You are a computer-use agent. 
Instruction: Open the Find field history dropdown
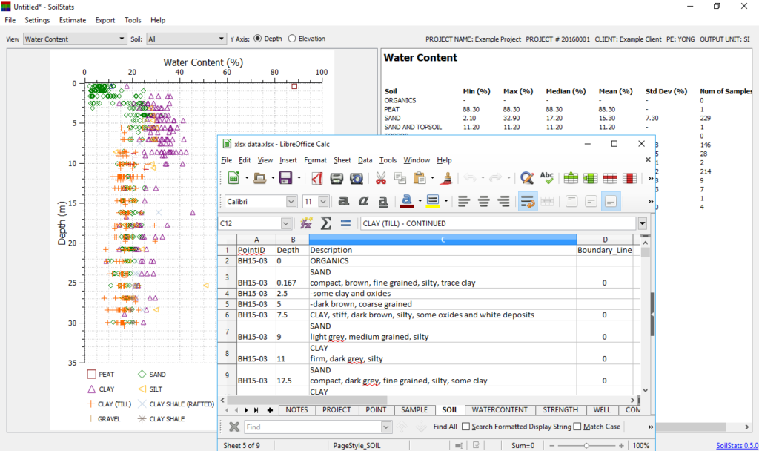tap(385, 427)
